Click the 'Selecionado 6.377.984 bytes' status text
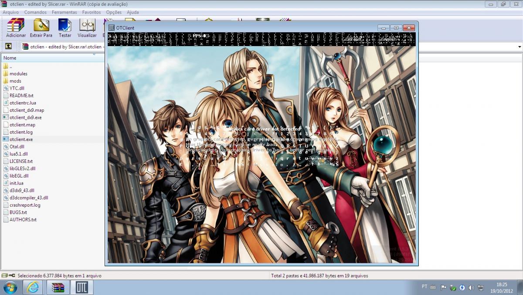523x295 pixels. tap(59, 275)
